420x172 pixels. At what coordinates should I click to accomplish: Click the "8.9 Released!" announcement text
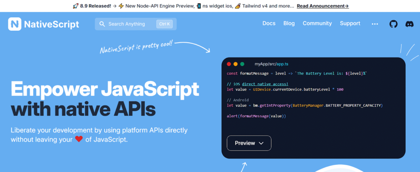(96, 6)
